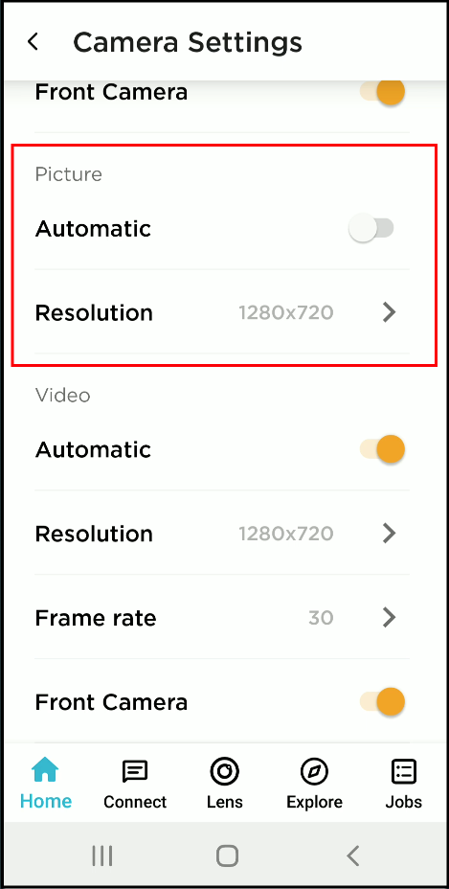Open the Explore compass icon
Image resolution: width=449 pixels, height=889 pixels.
click(x=314, y=771)
